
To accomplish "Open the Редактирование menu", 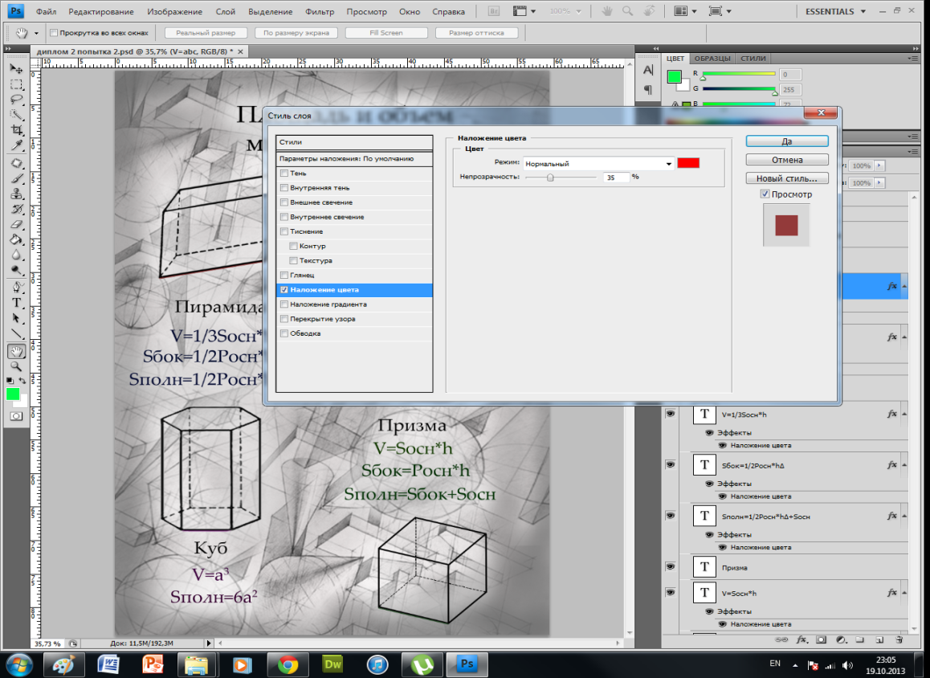I will click(x=101, y=11).
